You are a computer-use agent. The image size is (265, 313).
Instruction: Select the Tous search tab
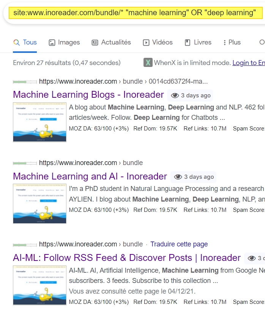25,43
